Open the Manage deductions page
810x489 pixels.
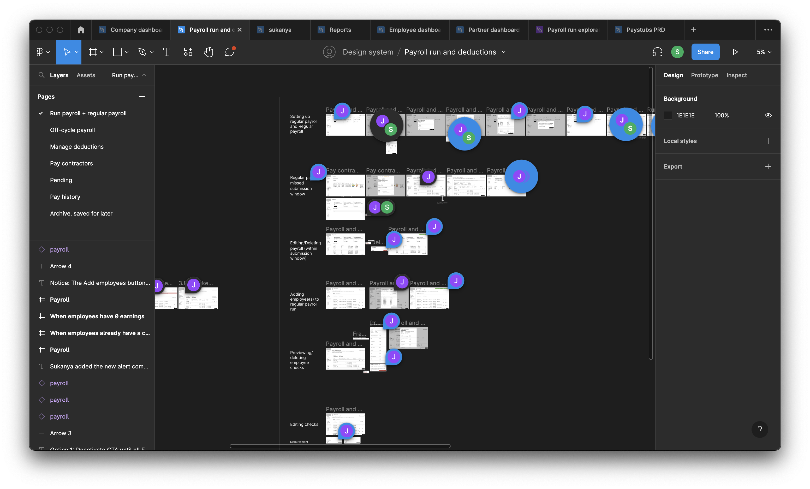pyautogui.click(x=77, y=147)
